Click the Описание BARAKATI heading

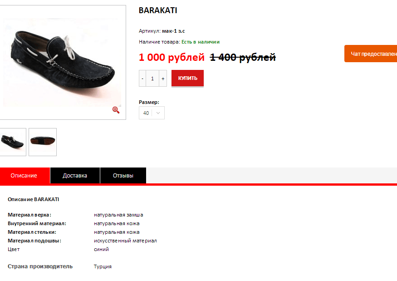click(34, 199)
